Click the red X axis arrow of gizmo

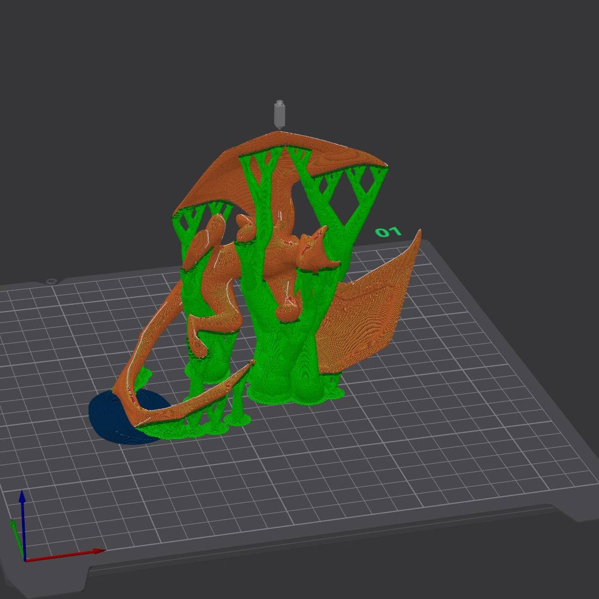coord(65,556)
